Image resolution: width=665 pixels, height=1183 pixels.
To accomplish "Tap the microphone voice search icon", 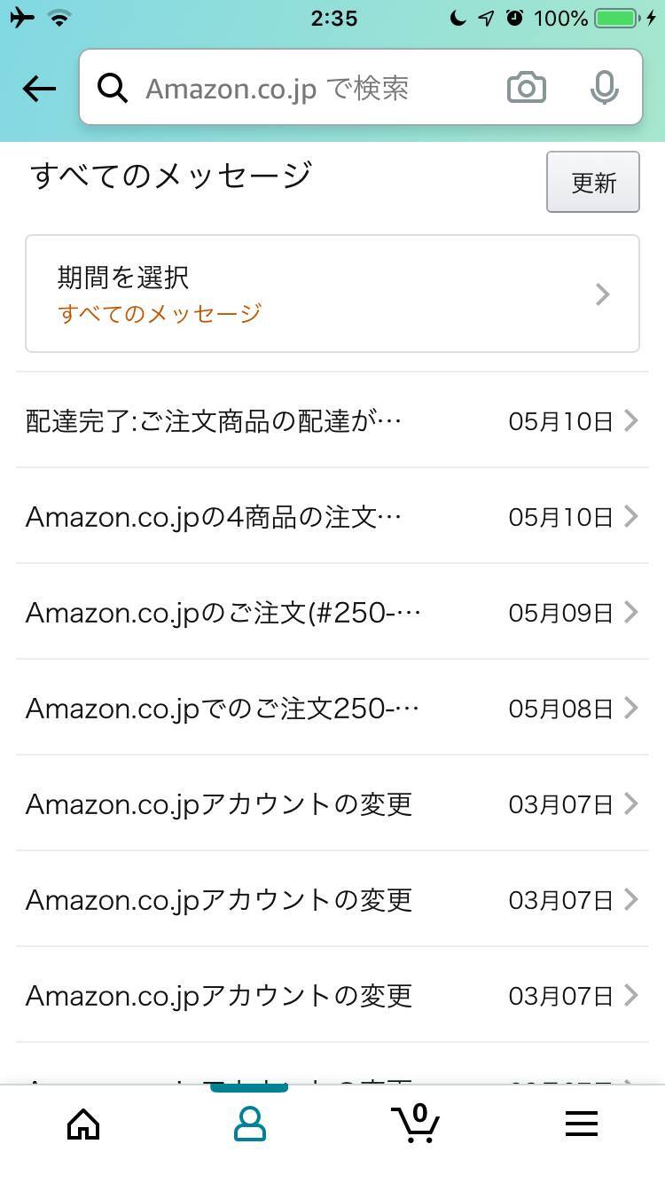I will pos(604,88).
